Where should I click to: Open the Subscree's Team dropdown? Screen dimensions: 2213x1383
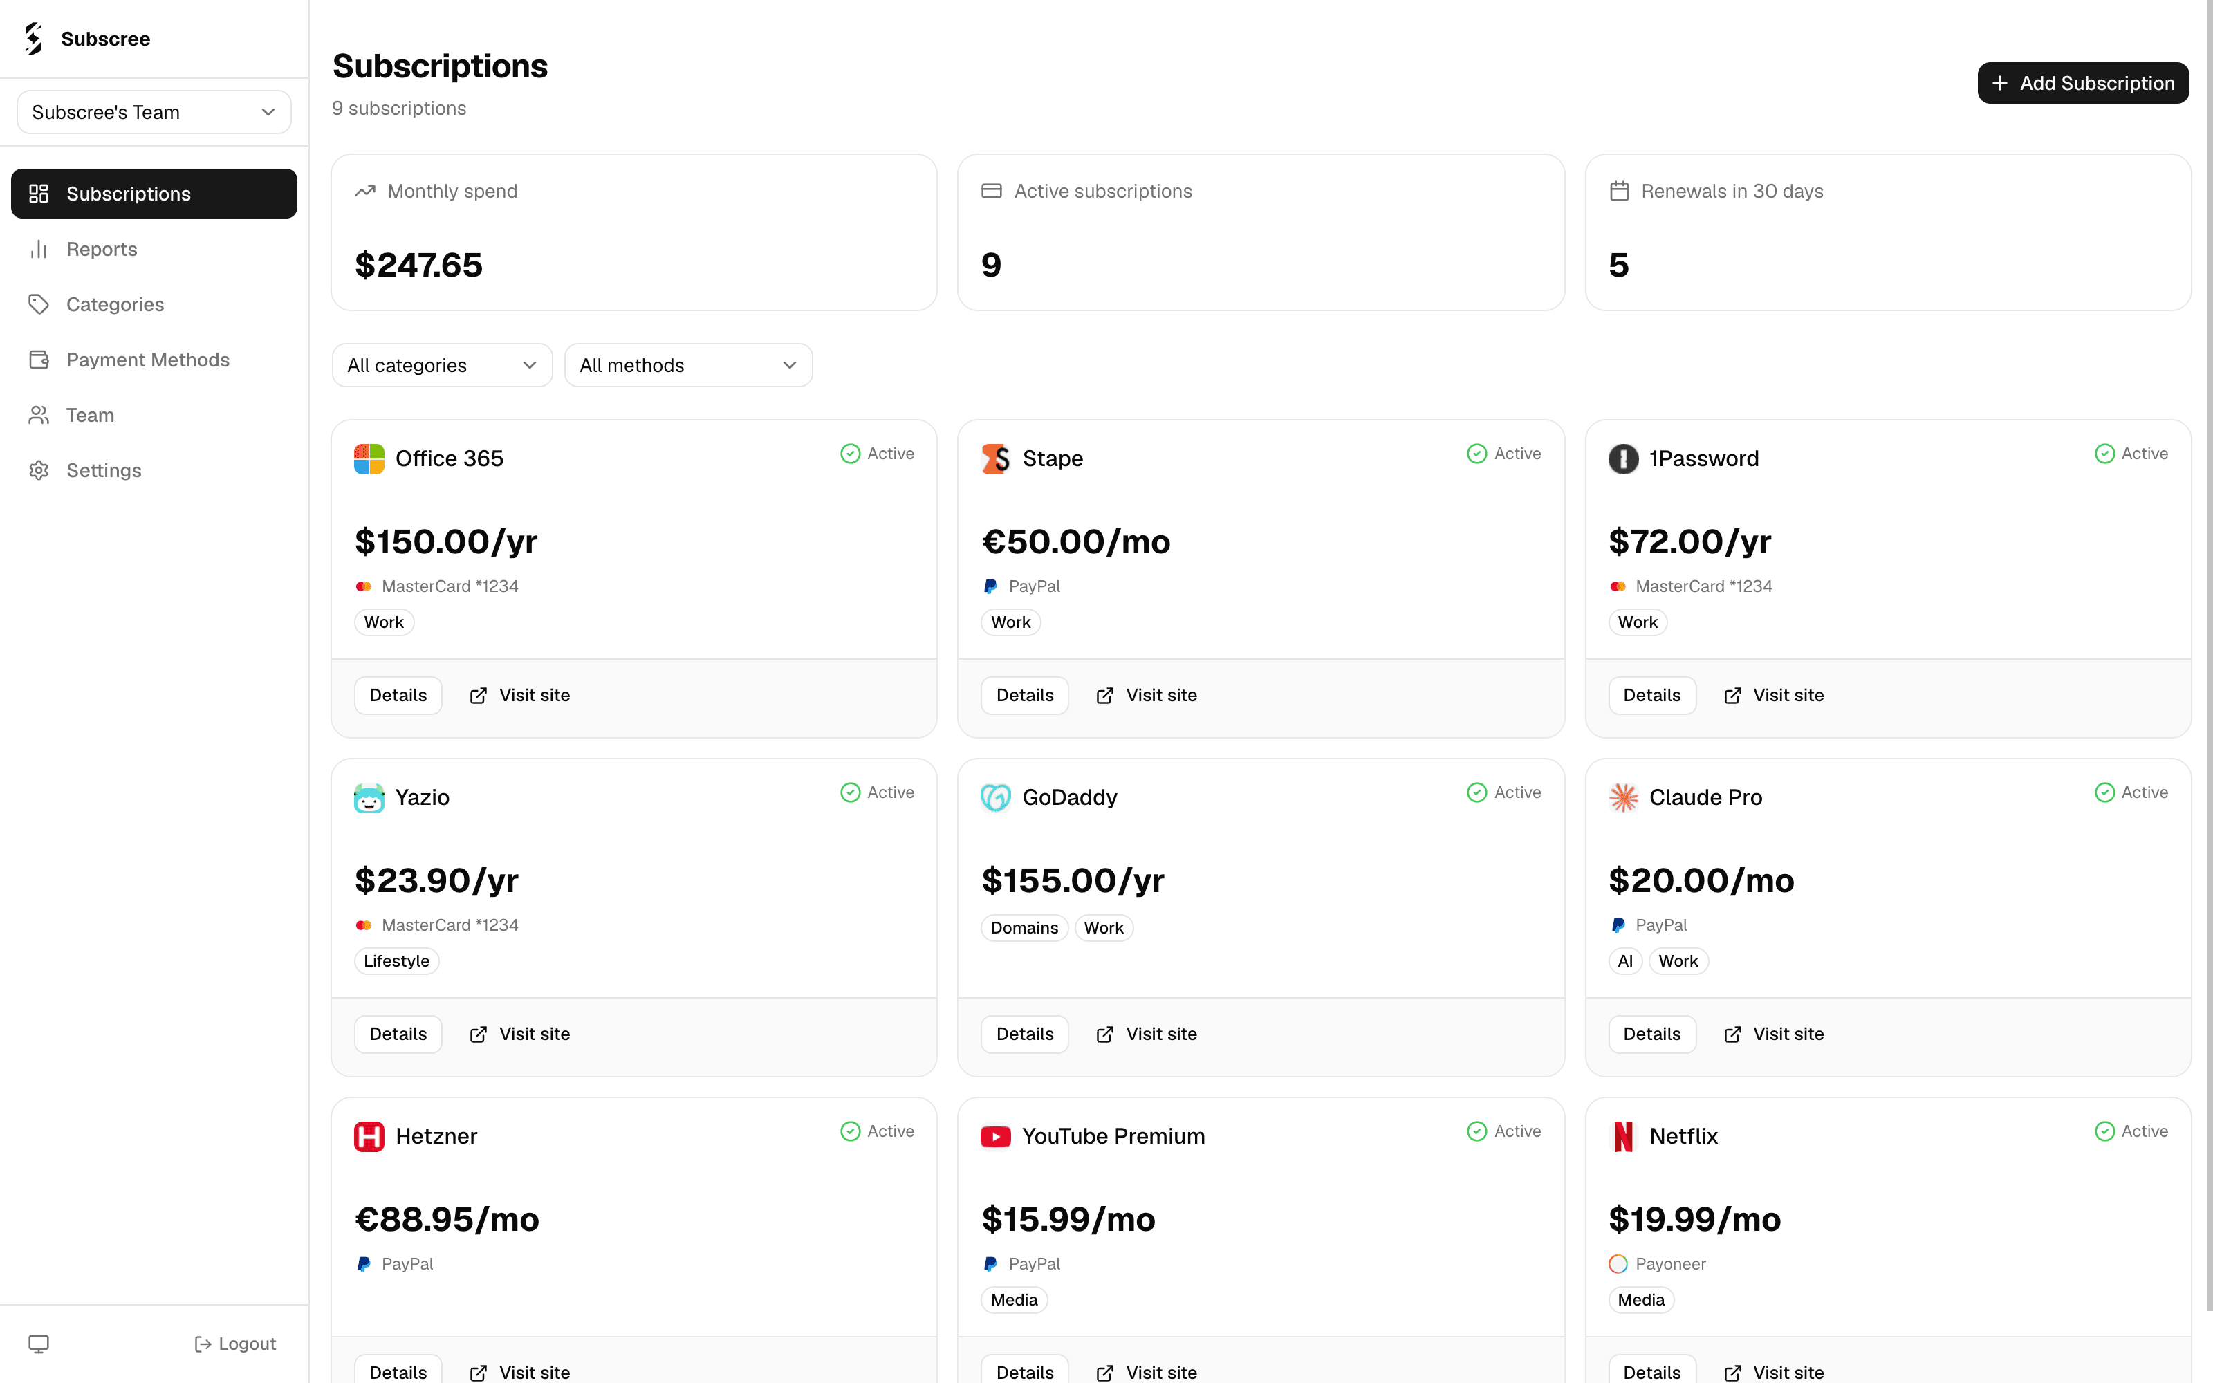(154, 111)
